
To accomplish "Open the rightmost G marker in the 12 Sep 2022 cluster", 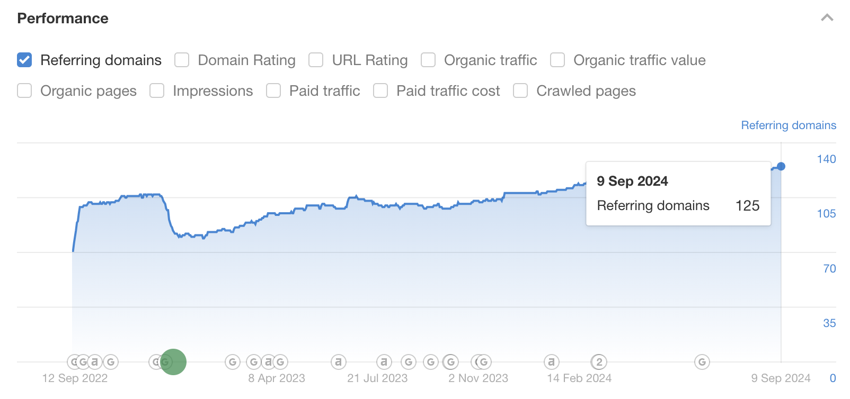I will (111, 362).
